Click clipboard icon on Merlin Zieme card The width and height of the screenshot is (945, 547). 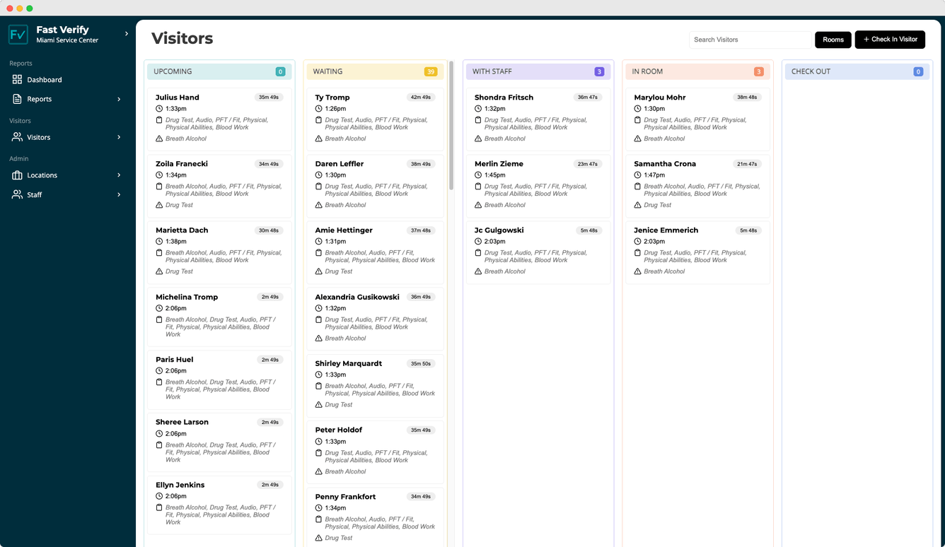pyautogui.click(x=478, y=187)
